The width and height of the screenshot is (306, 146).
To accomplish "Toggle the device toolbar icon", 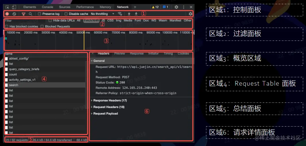I will pyautogui.click(x=14, y=7).
